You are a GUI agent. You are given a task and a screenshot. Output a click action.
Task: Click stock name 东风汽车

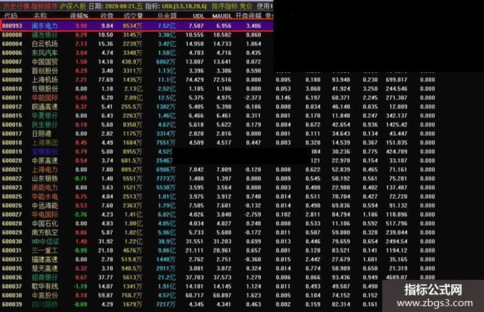45,53
